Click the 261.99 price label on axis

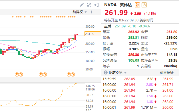coord(93,34)
